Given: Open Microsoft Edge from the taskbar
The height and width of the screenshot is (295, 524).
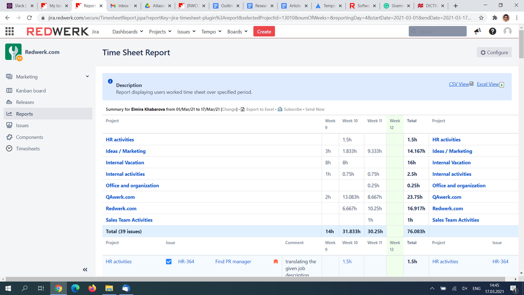Looking at the screenshot, I should (75, 288).
